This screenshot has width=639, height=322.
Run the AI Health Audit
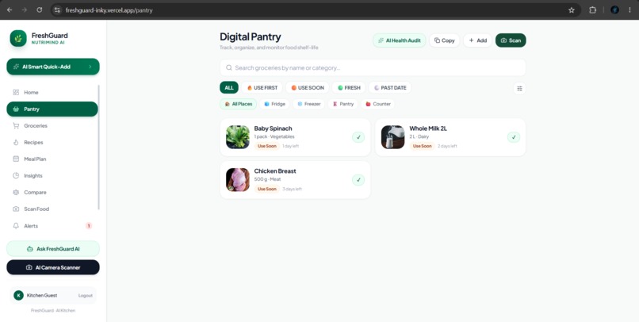(x=400, y=40)
